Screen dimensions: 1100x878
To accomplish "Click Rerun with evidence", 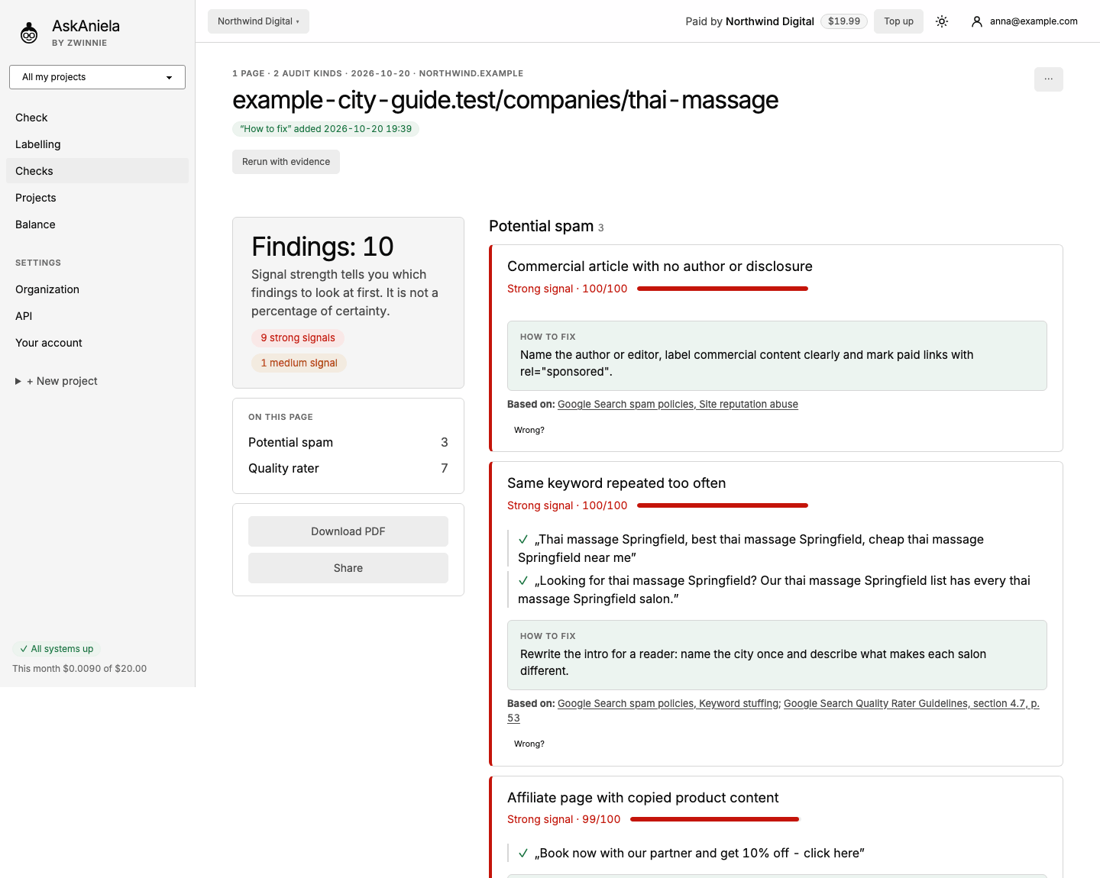I will [286, 162].
